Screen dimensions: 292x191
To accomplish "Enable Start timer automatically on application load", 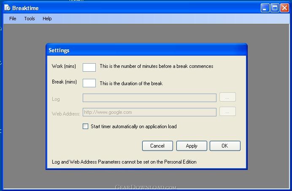I will pyautogui.click(x=86, y=126).
